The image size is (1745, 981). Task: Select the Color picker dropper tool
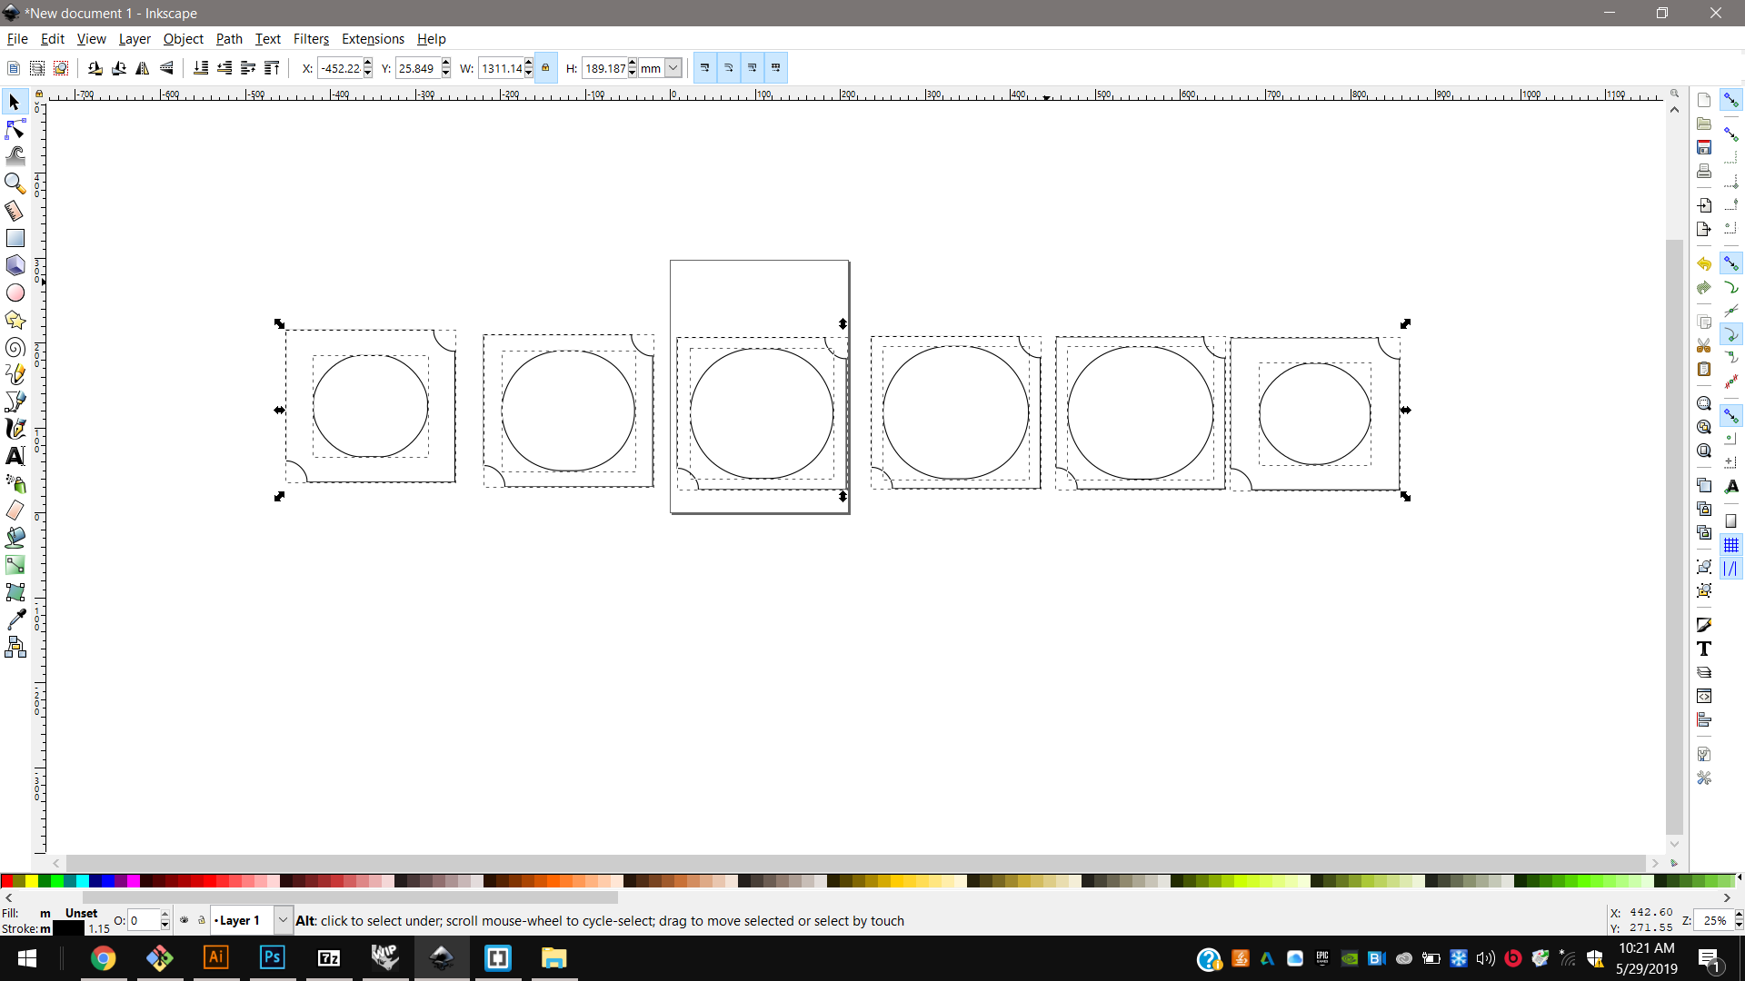click(15, 619)
